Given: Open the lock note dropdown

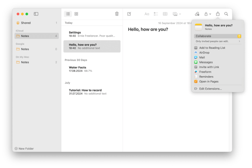Looking at the screenshot, I should pyautogui.click(x=208, y=14).
